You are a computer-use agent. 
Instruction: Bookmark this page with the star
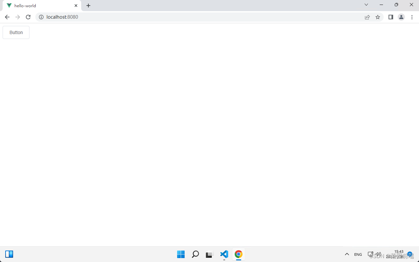pyautogui.click(x=378, y=17)
